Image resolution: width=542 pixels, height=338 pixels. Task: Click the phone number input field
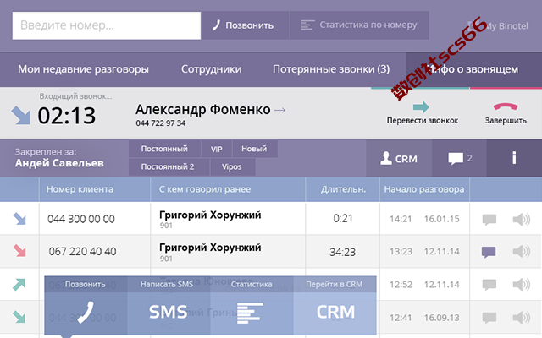pos(107,25)
